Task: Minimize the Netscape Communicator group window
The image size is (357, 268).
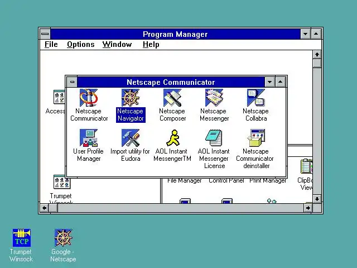Action: [x=270, y=82]
